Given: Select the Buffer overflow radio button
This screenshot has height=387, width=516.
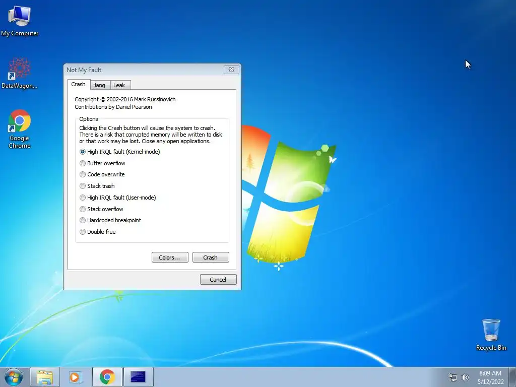Looking at the screenshot, I should point(102,163).
